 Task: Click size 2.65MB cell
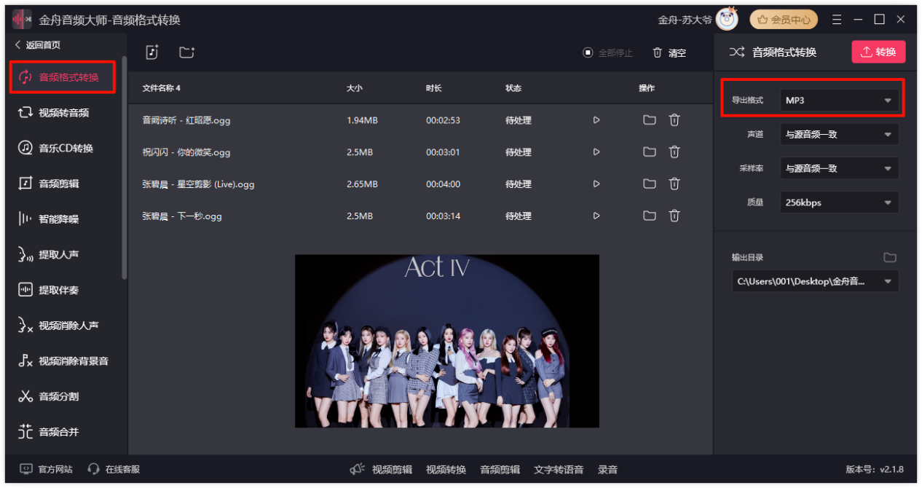362,184
